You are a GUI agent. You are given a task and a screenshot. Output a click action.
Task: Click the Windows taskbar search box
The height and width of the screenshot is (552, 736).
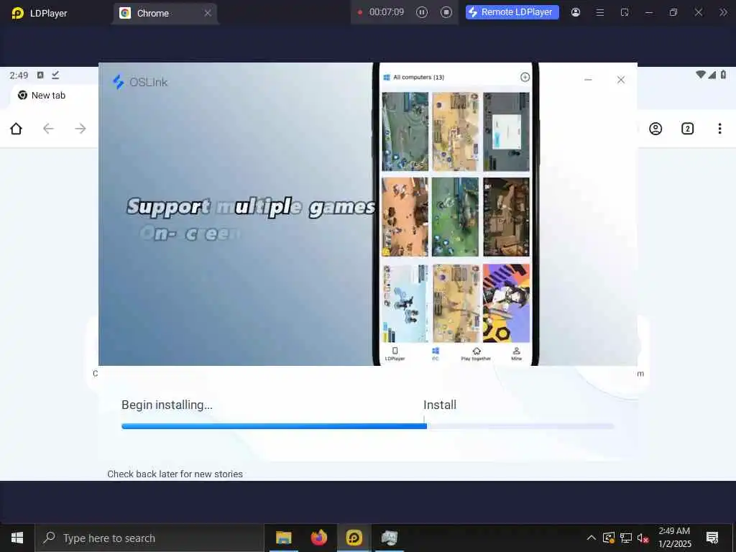pyautogui.click(x=149, y=538)
